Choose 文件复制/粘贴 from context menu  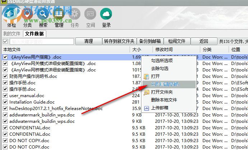tap(169, 84)
